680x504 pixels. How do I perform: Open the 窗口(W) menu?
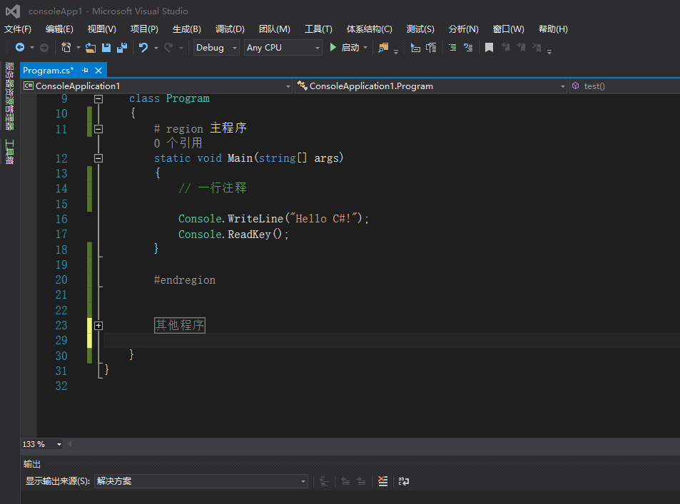point(508,29)
